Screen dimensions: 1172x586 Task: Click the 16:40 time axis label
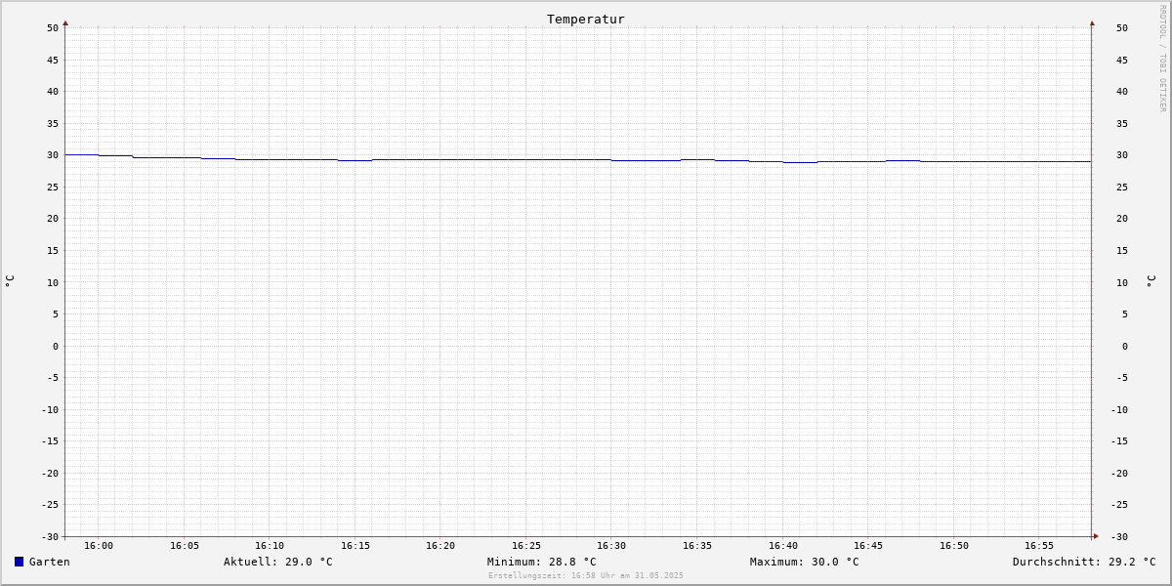(783, 546)
